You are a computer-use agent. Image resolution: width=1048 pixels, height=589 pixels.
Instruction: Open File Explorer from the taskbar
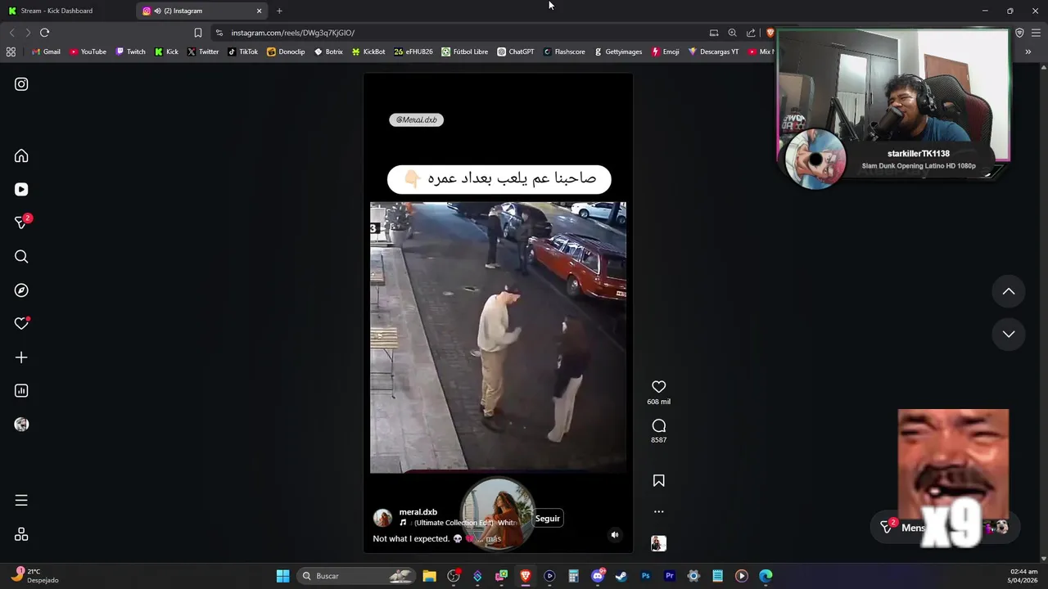[429, 576]
